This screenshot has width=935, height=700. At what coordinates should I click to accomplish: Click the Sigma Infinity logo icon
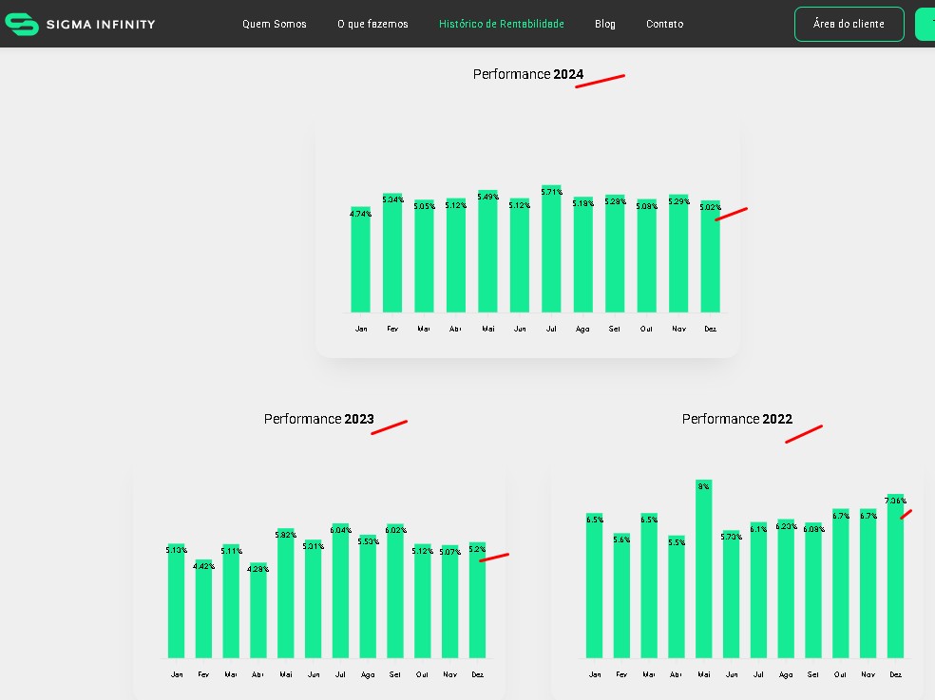(21, 24)
